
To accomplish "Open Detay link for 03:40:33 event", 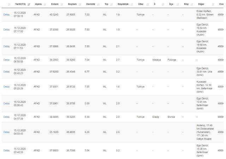I will coord(6,151).
